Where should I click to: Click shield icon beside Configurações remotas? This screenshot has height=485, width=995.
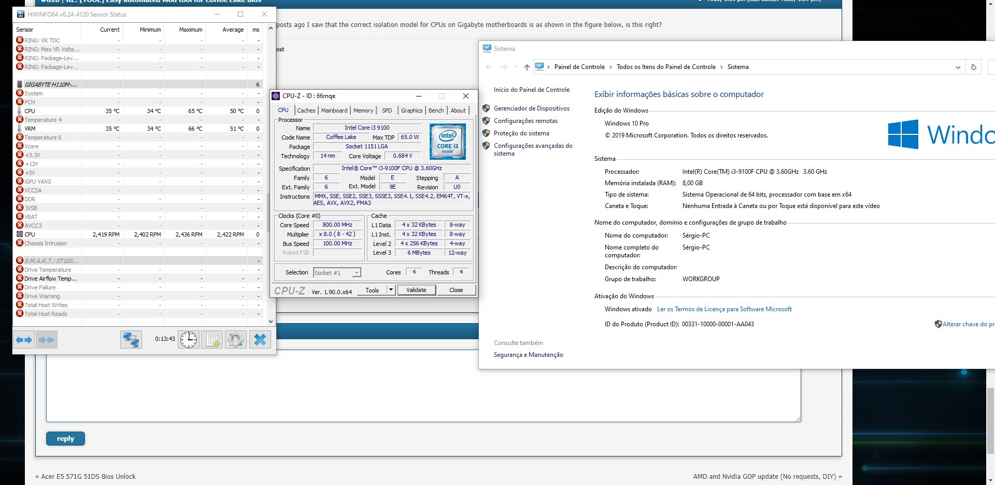click(486, 121)
